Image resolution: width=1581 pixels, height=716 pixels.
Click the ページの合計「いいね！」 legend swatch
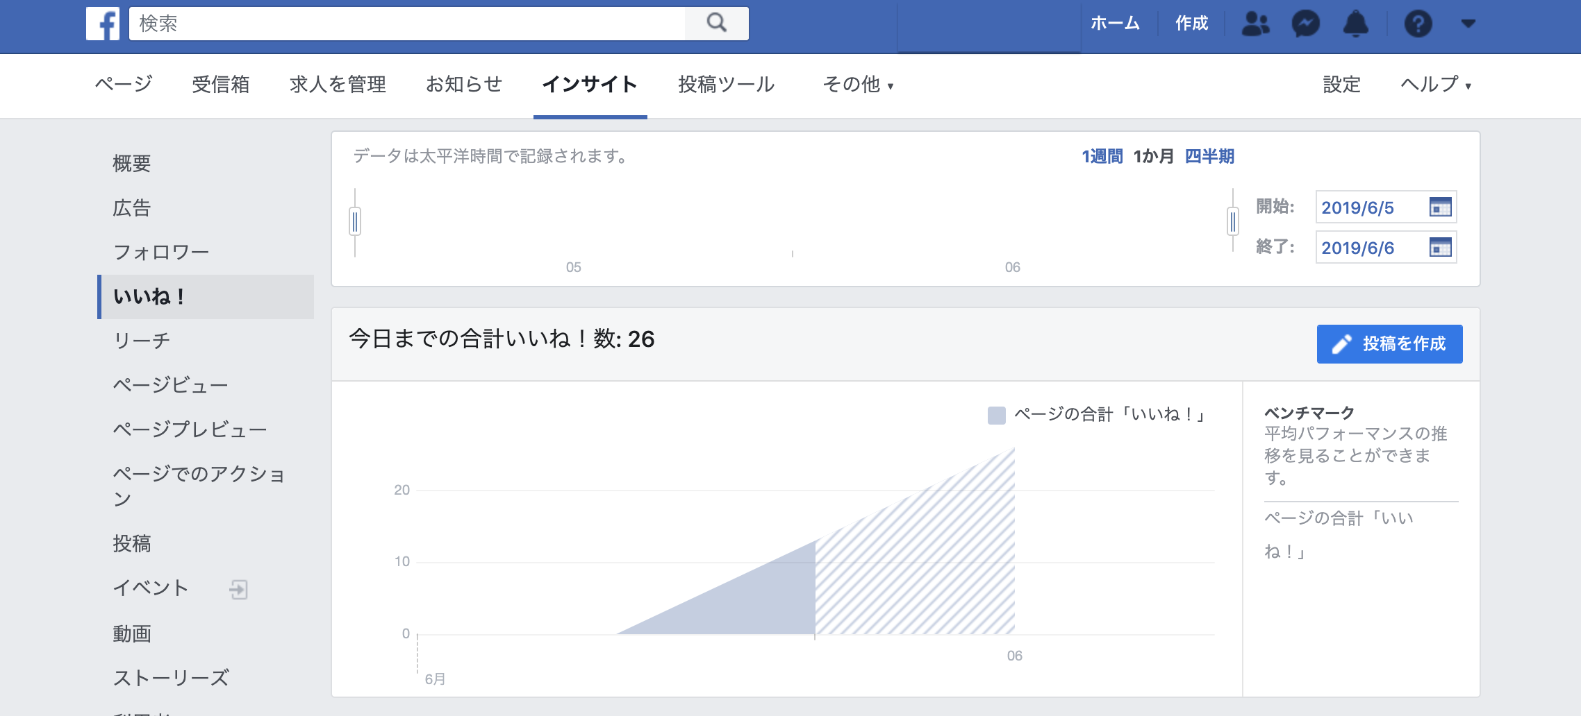[x=996, y=415]
